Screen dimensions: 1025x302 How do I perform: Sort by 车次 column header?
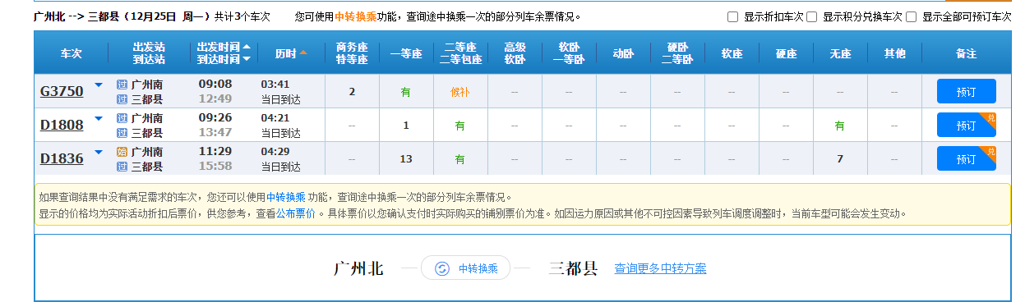click(x=72, y=53)
